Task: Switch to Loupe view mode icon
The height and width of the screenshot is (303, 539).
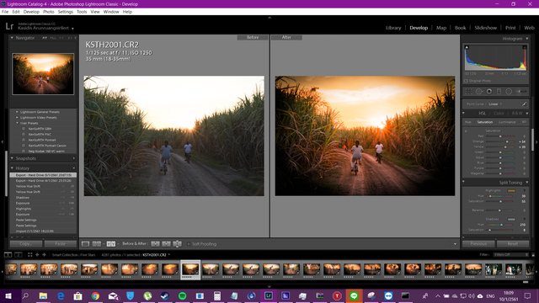Action: [x=85, y=244]
